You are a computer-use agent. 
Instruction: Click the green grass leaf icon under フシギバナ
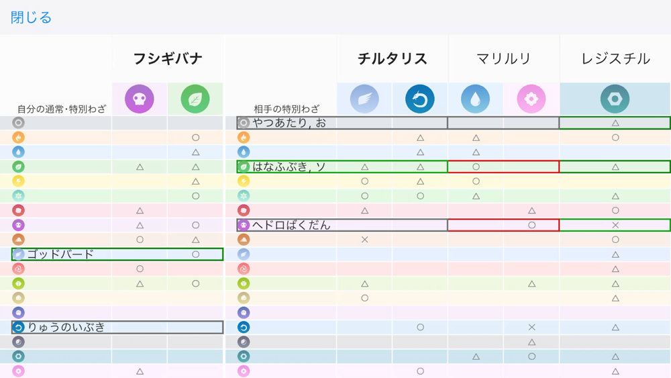click(195, 99)
